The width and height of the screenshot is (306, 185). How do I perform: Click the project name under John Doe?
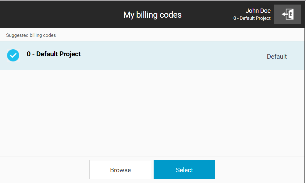tap(252, 18)
